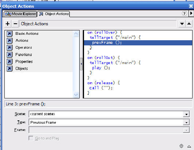
Task: Collapse parameters pane with triangle icon
Action: coord(189,146)
